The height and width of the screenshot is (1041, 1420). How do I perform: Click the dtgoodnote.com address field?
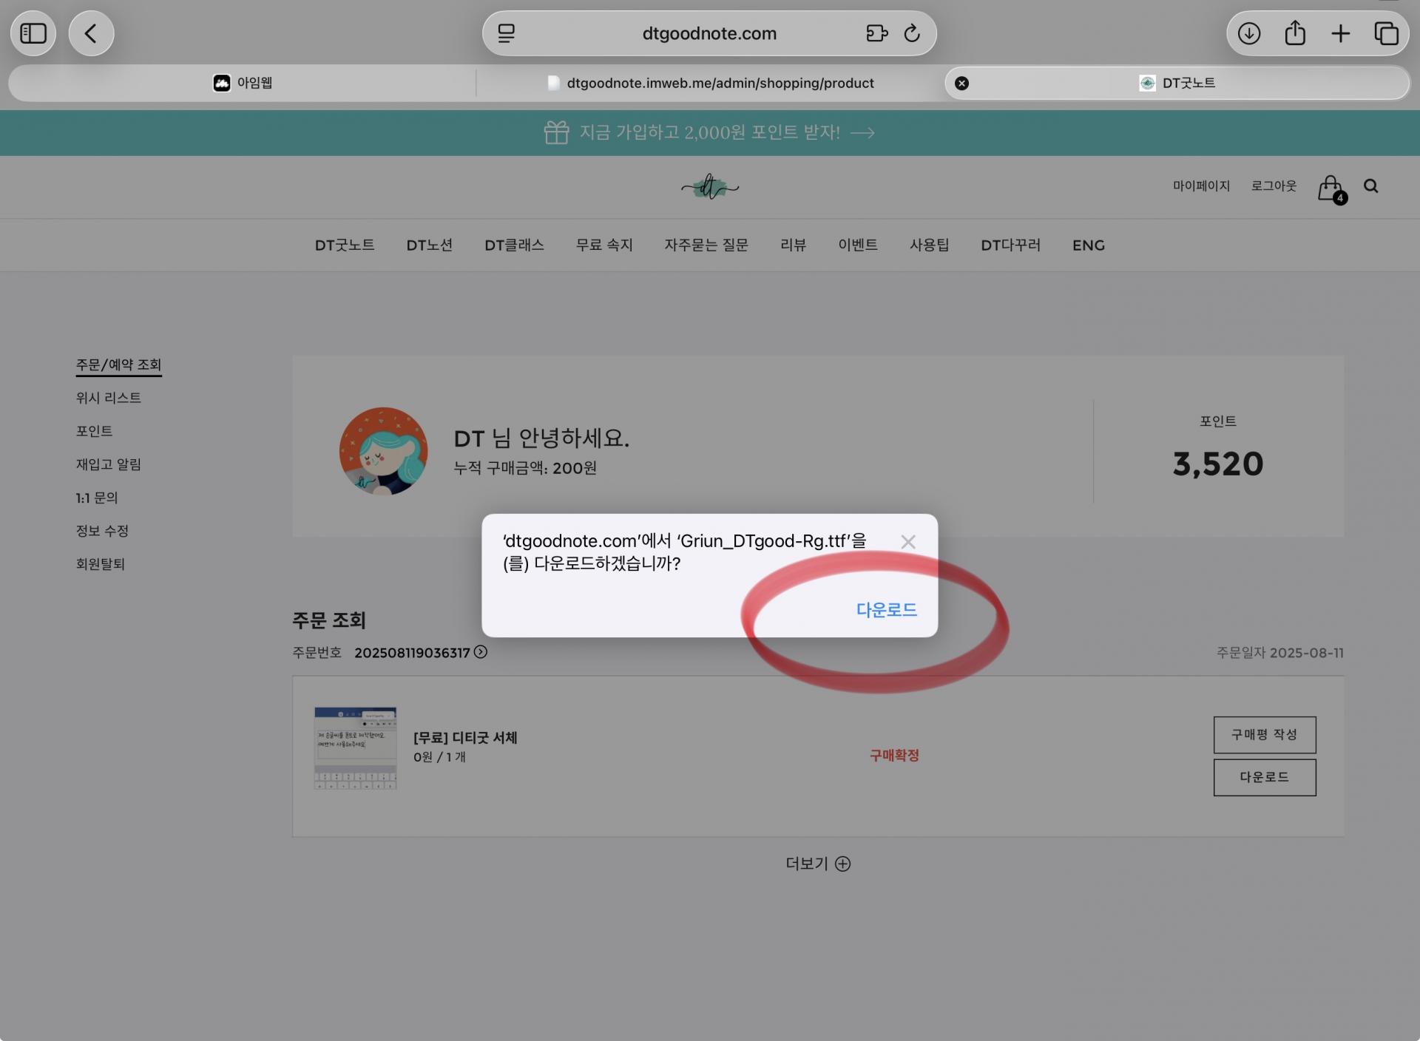709,33
